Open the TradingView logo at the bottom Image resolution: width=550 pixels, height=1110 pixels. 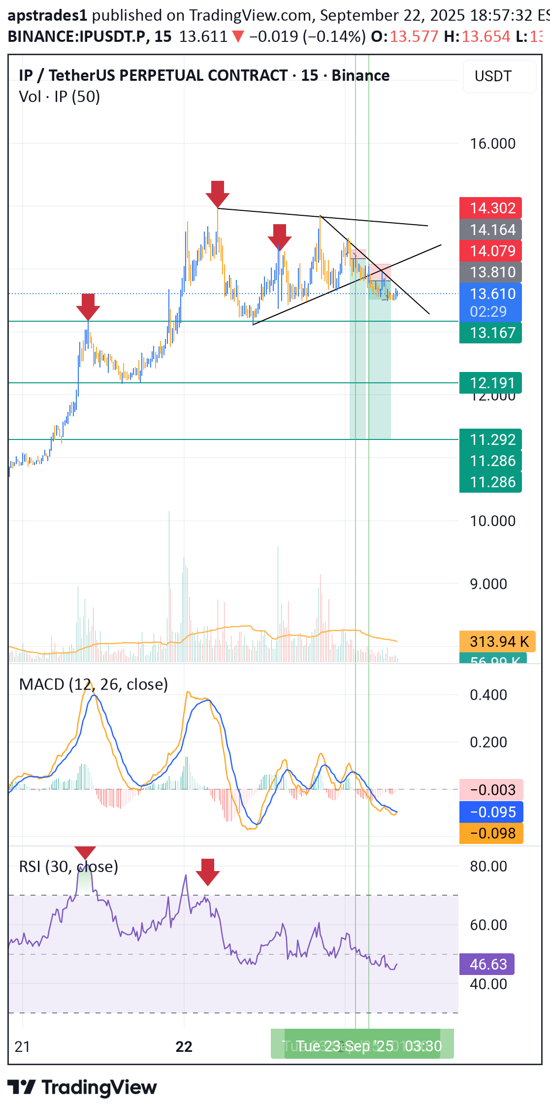coord(82,1087)
